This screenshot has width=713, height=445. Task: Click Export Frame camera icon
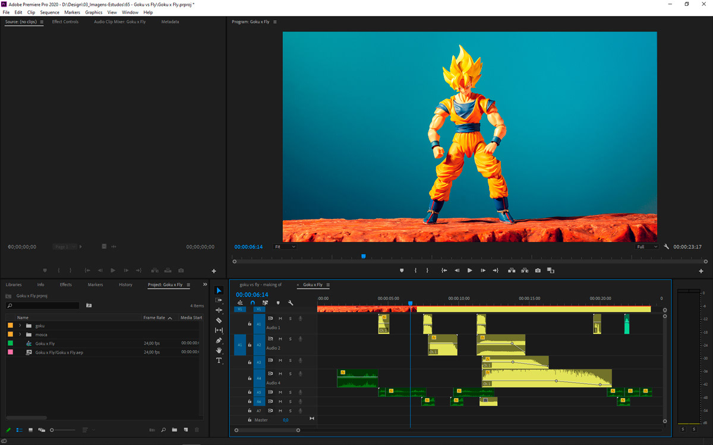point(538,271)
